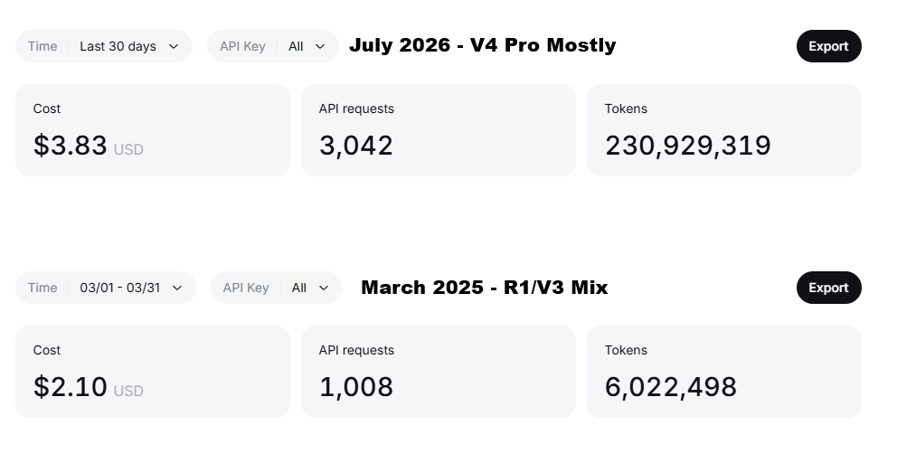
Task: Click the chevron next to bottom 'All'
Action: click(x=324, y=288)
